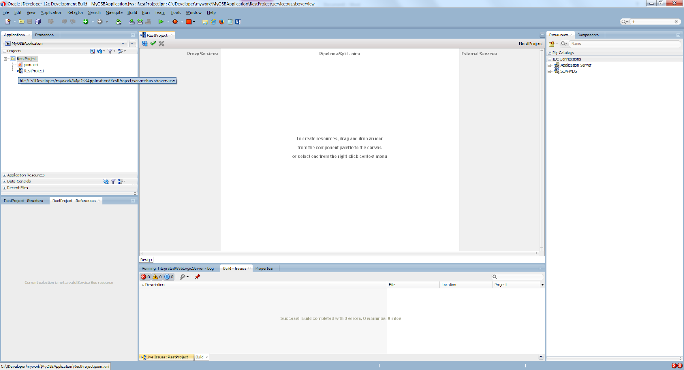
Task: Switch to the Build tab at bottom
Action: click(x=200, y=357)
